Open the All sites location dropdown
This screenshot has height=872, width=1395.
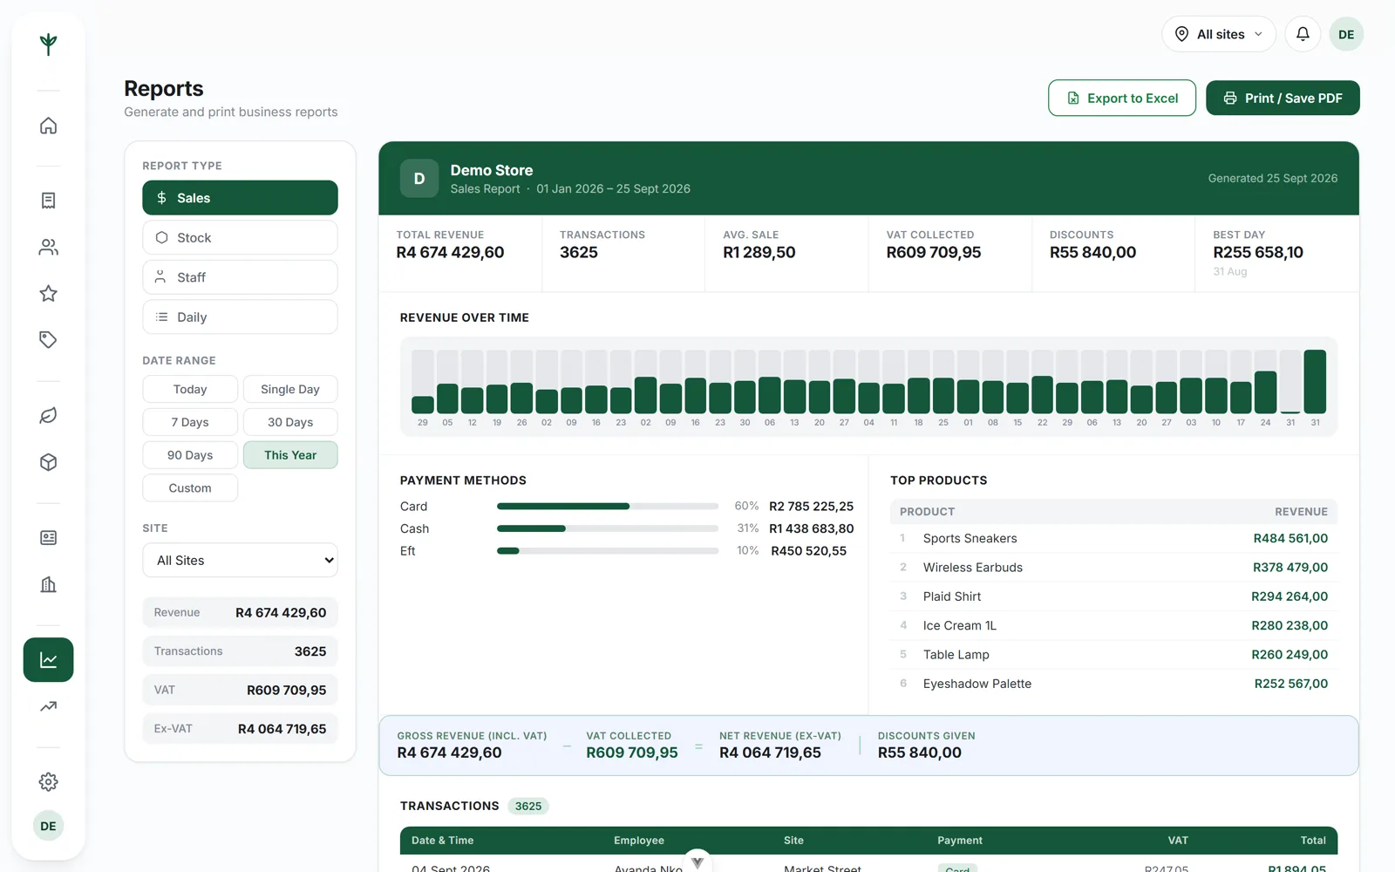1218,34
